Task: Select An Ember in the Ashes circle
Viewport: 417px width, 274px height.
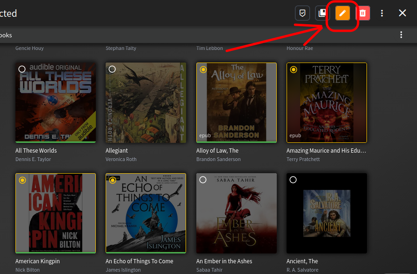Action: tap(203, 180)
